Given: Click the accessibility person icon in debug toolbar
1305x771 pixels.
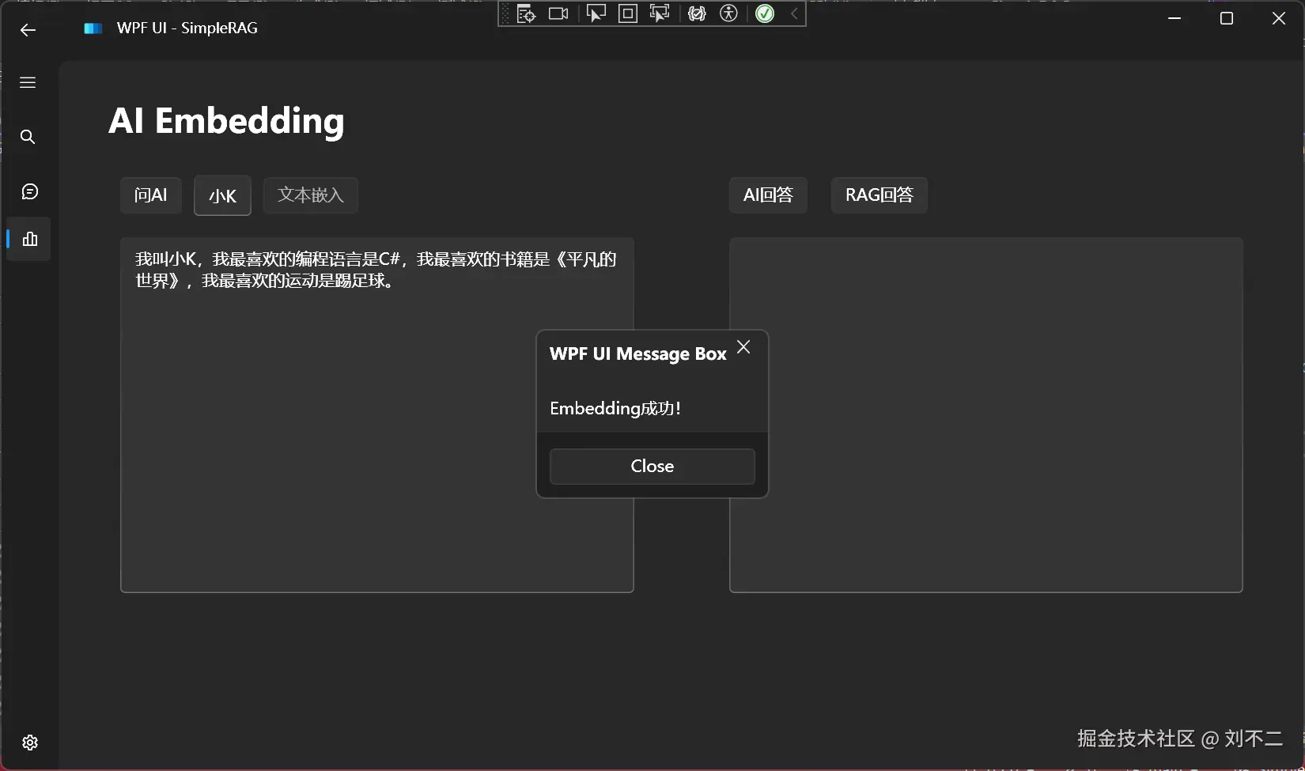Looking at the screenshot, I should tap(729, 14).
